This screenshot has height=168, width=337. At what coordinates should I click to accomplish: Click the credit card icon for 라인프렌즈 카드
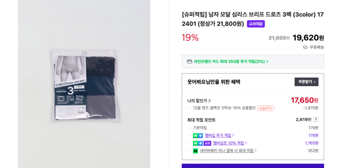(x=189, y=62)
